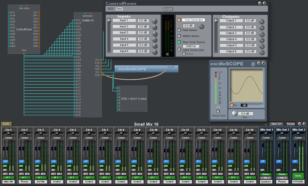Image resolution: width=308 pixels, height=186 pixels.
Task: Select Output 2 in ControlRoom Outputs
Action: pyautogui.click(x=231, y=27)
